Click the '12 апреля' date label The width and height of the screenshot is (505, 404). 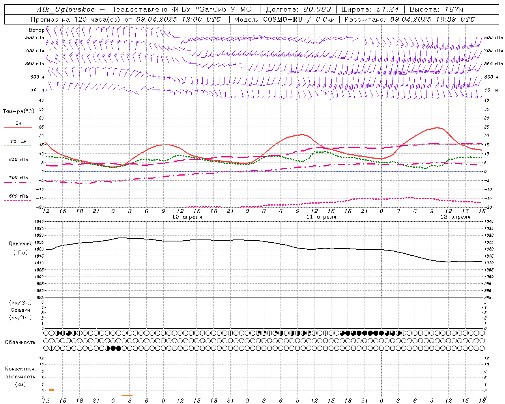tap(455, 217)
